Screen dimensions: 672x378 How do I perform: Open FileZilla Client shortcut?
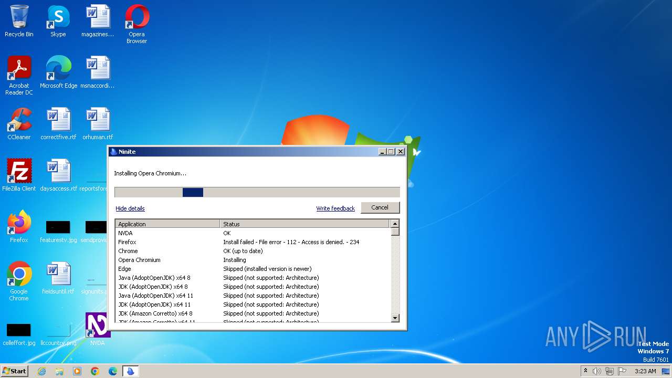click(19, 175)
